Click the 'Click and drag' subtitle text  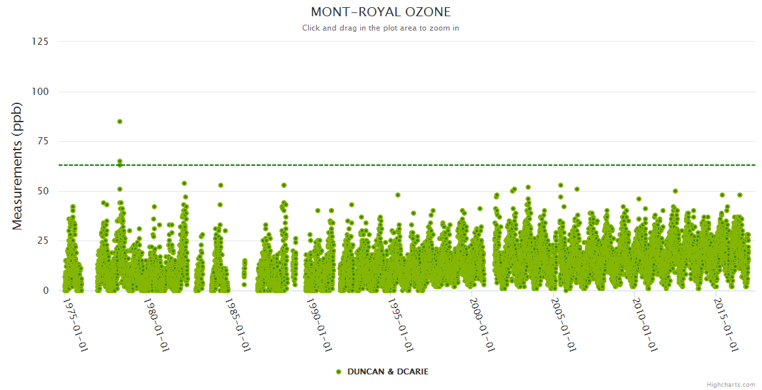380,28
